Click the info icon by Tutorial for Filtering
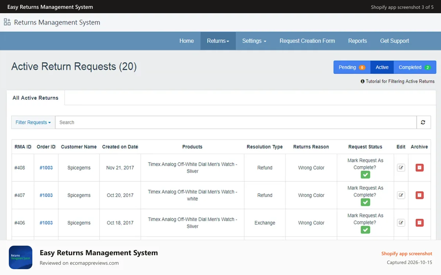The height and width of the screenshot is (275, 441). click(x=363, y=81)
